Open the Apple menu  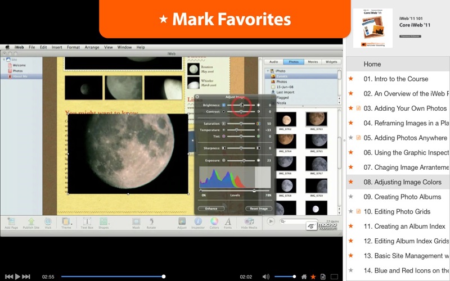point(7,47)
